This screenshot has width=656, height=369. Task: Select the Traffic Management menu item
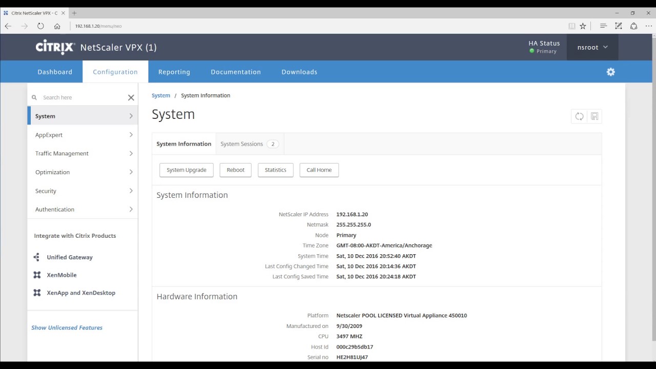point(83,153)
